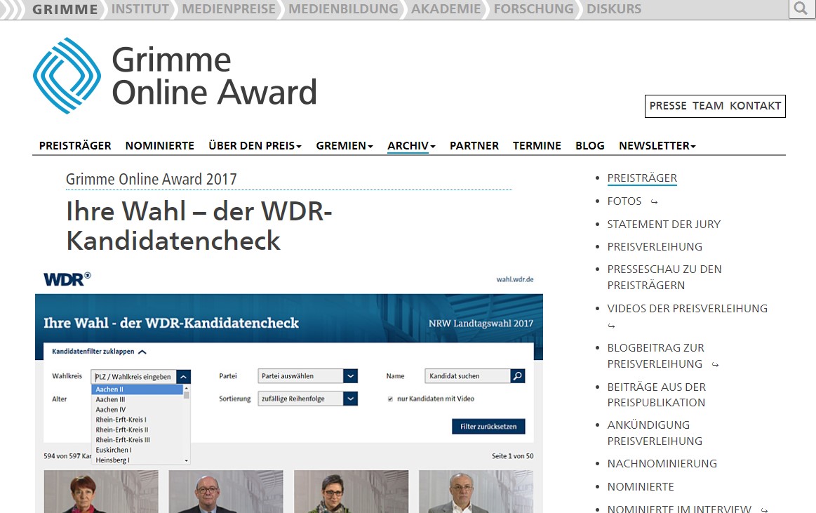Switch to the MEDIENPREISE top tab

point(229,9)
